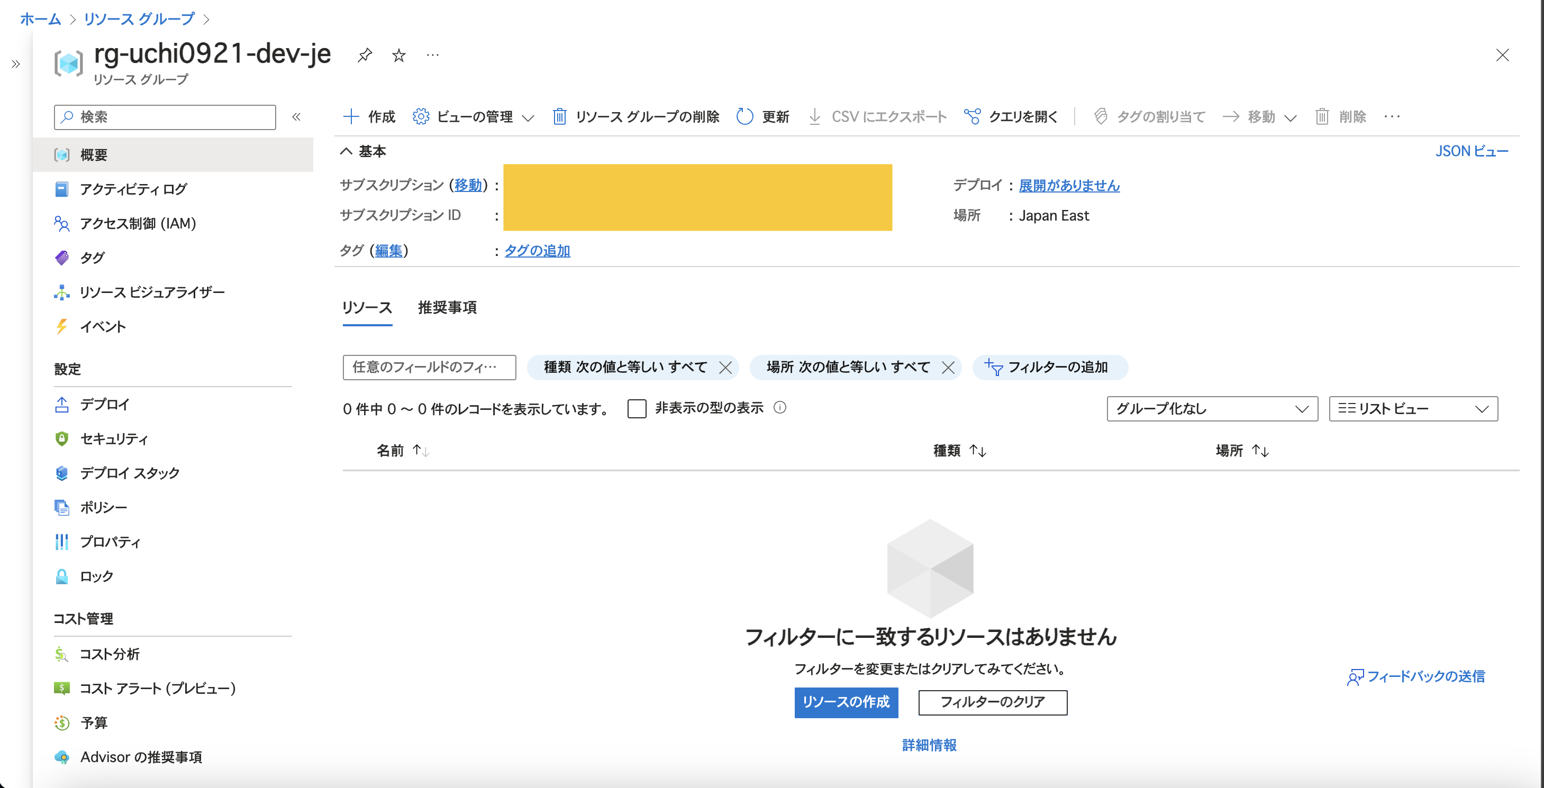Click the 更新 refresh icon
Viewport: 1544px width, 788px height.
[745, 116]
